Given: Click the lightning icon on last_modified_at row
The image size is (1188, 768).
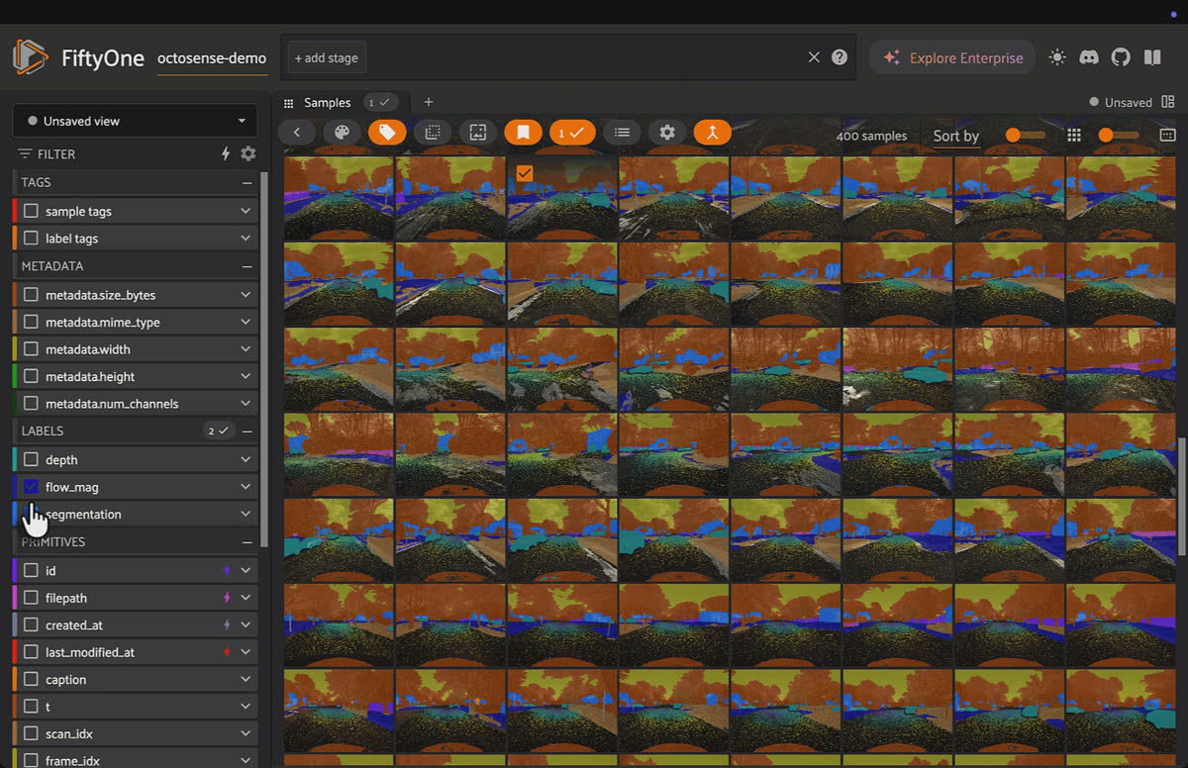Looking at the screenshot, I should pos(227,652).
